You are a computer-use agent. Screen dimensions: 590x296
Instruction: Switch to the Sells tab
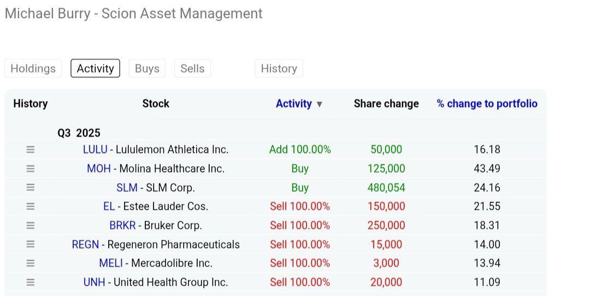pos(192,69)
